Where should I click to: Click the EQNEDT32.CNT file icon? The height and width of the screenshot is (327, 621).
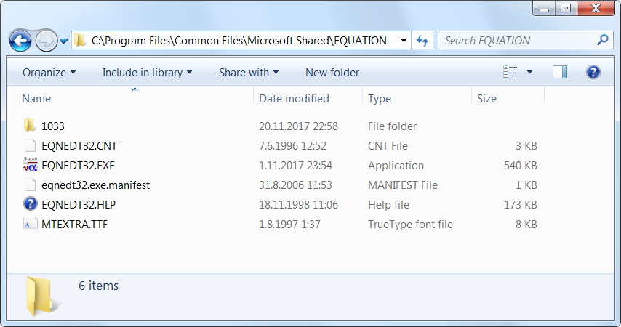[30, 145]
